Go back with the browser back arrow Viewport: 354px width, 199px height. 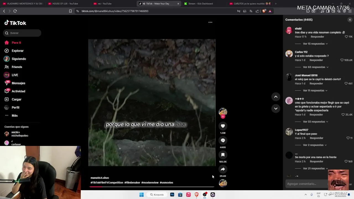(x=4, y=11)
